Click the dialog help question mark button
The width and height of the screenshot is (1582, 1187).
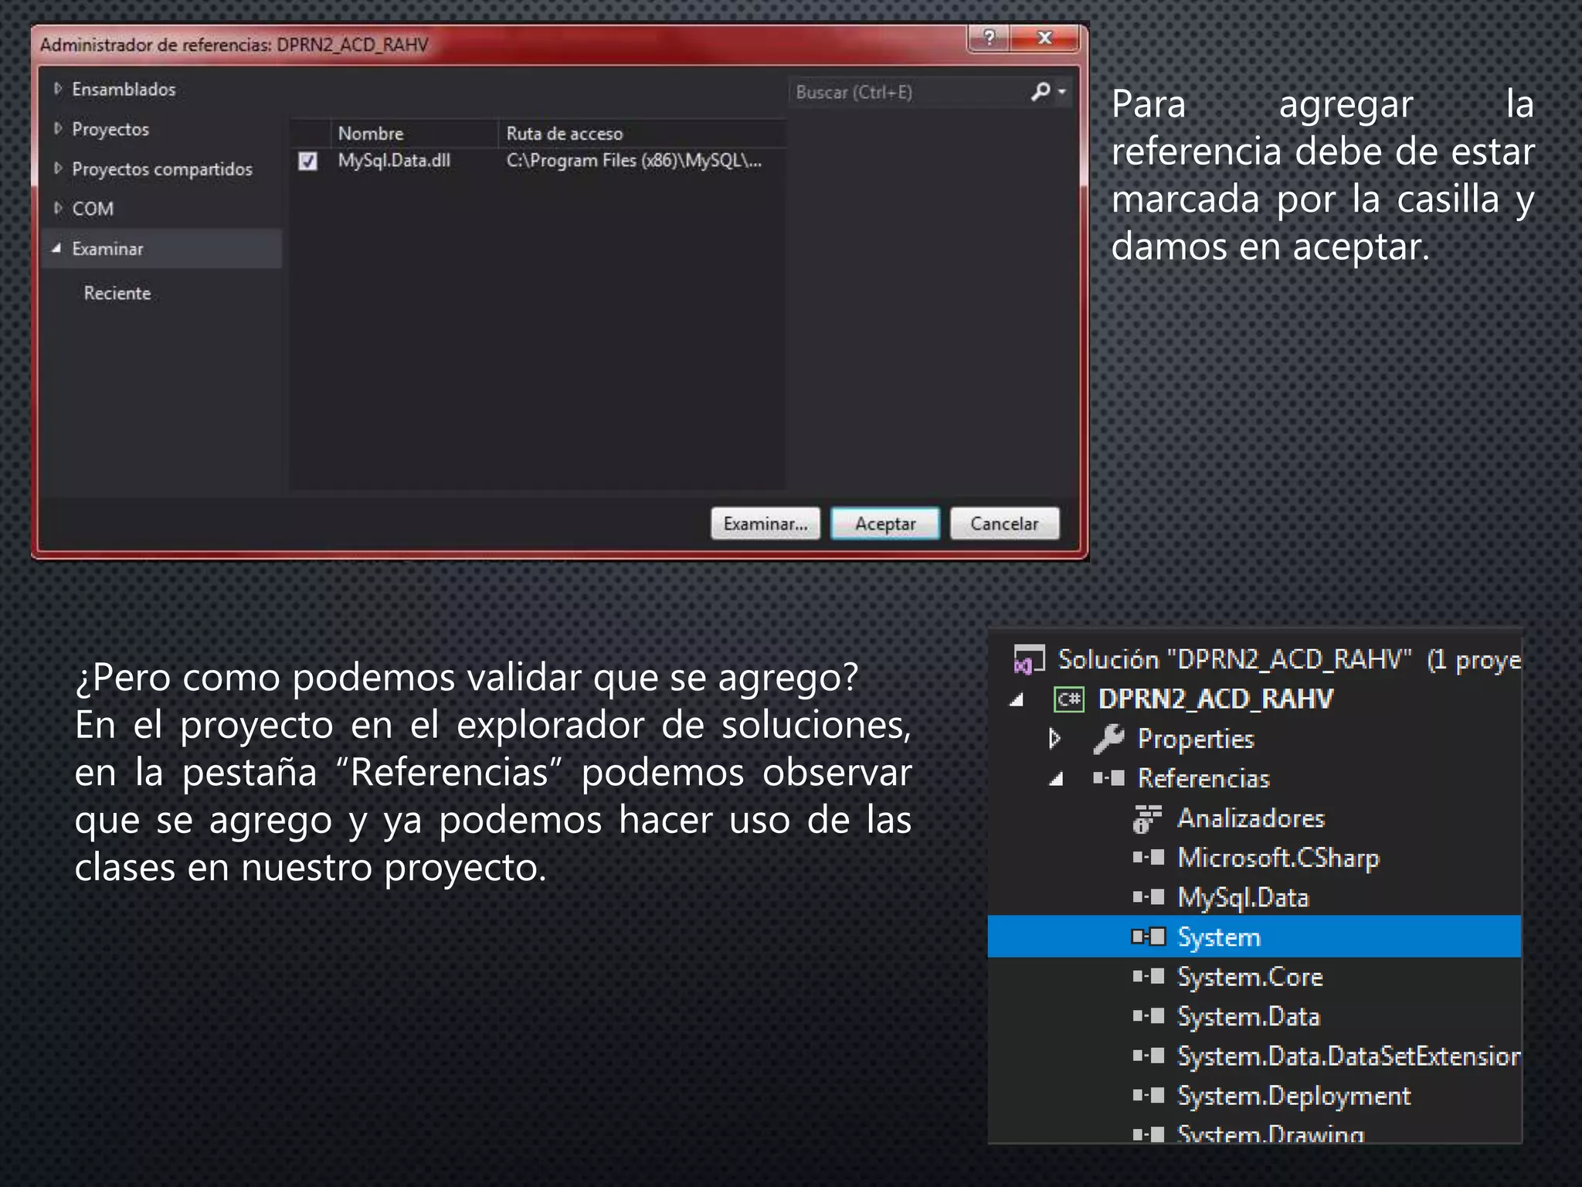(x=989, y=37)
